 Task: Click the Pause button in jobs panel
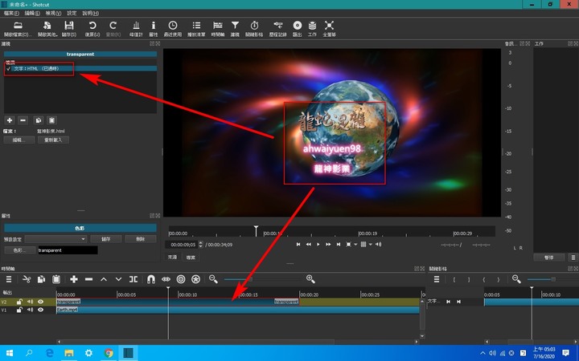548,258
